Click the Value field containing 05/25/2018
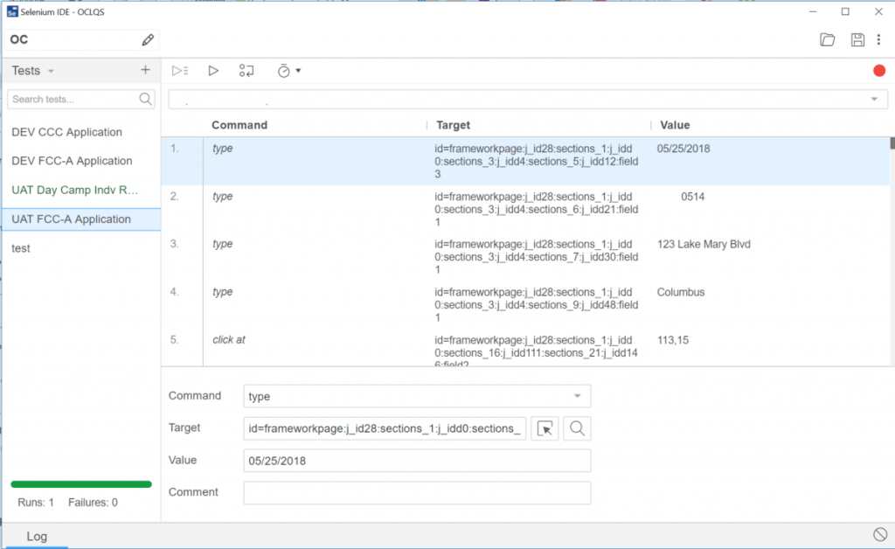This screenshot has width=895, height=549. point(417,461)
